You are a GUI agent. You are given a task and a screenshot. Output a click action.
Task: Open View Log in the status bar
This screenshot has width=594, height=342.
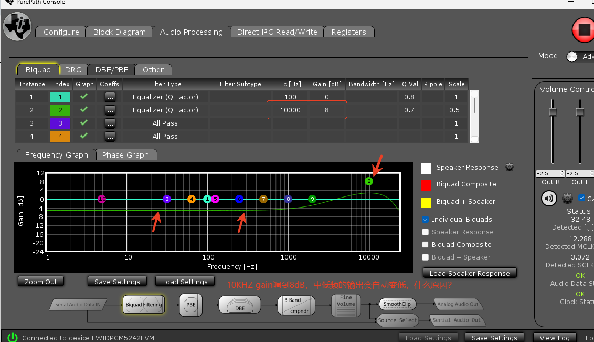pos(555,337)
